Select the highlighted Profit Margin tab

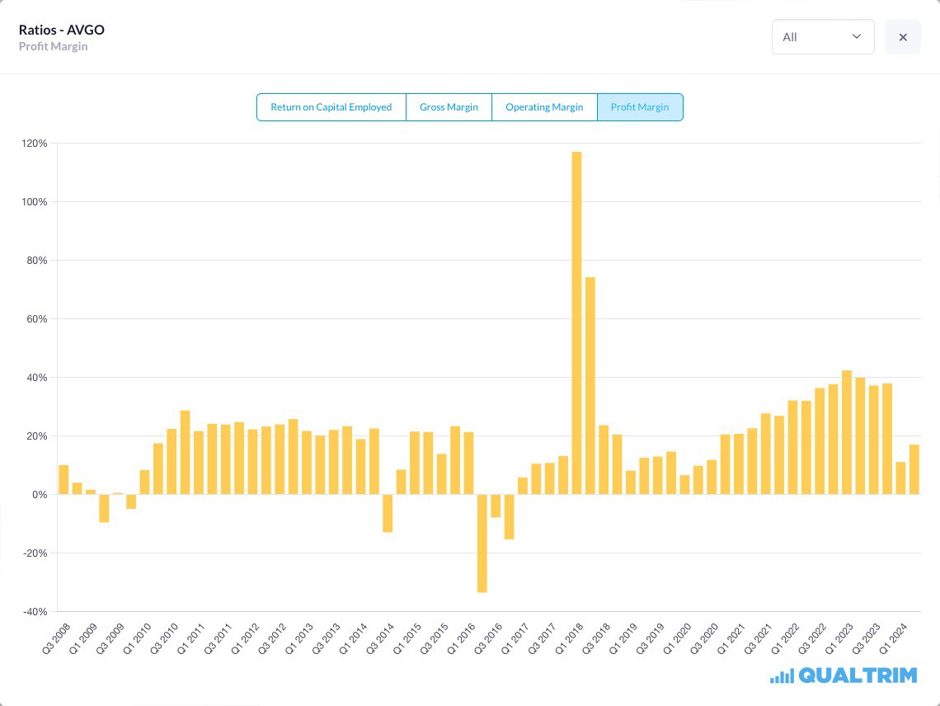[640, 107]
